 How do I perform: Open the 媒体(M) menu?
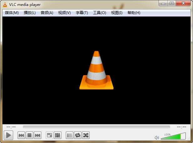pyautogui.click(x=12, y=12)
